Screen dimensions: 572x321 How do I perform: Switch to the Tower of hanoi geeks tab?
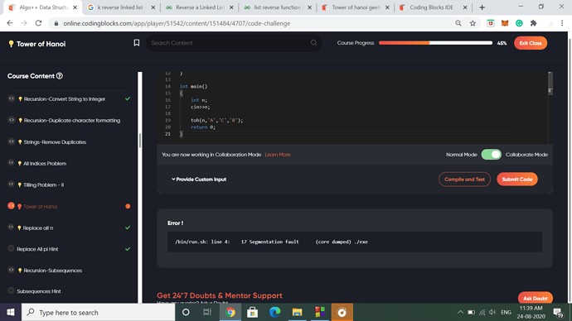(356, 7)
